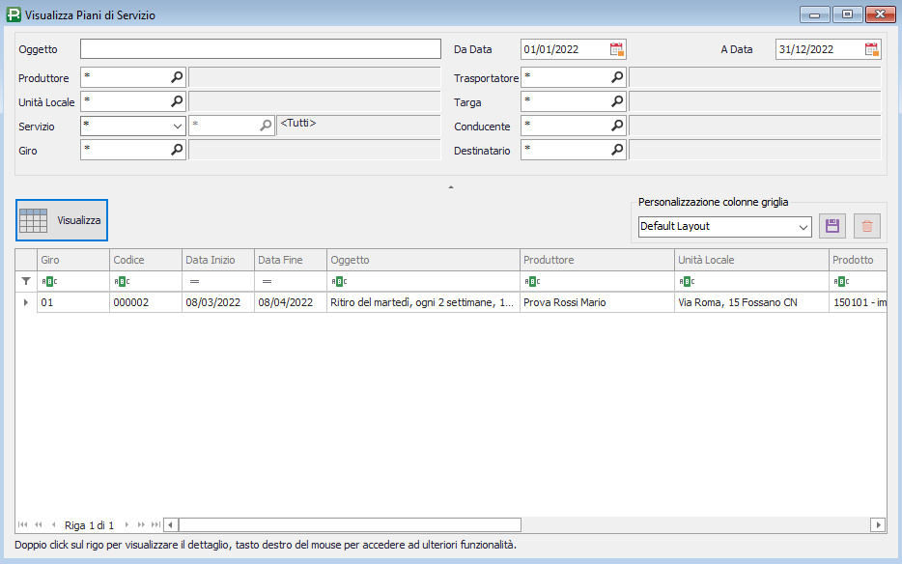Click the Produttore search magnifier icon
Screen dimensions: 902x564
177,77
